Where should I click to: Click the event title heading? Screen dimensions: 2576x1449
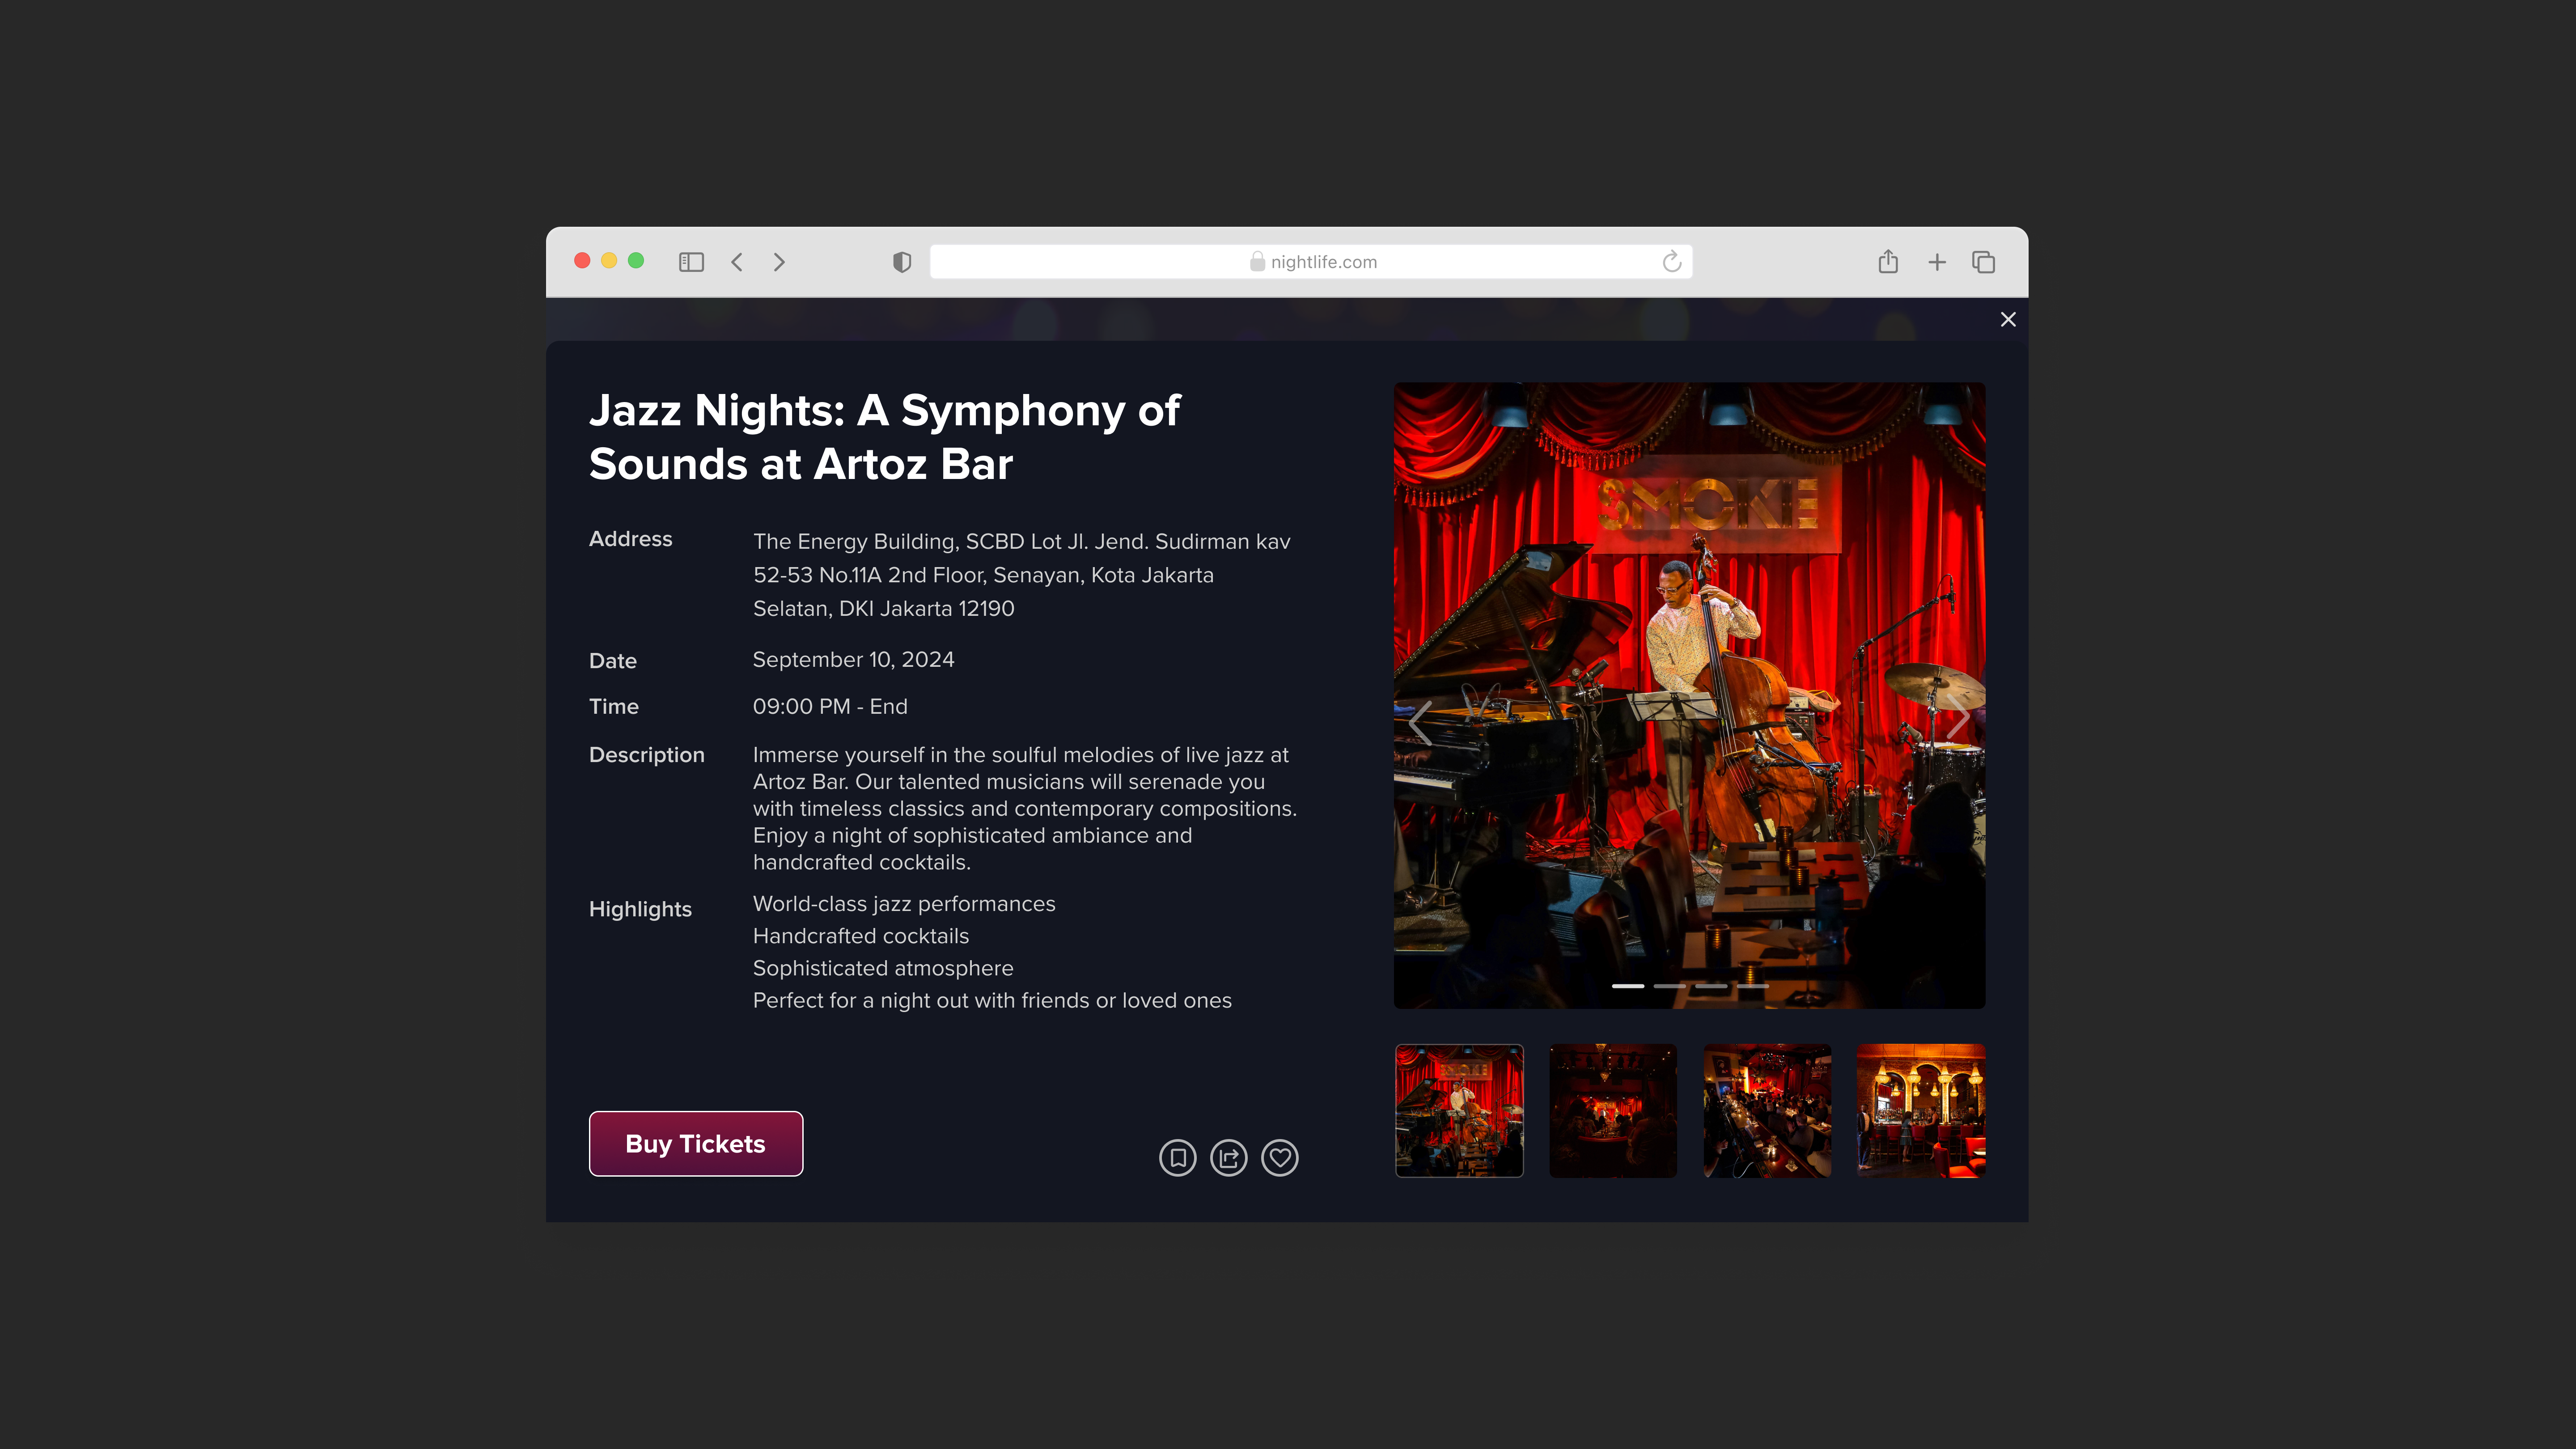pyautogui.click(x=885, y=437)
